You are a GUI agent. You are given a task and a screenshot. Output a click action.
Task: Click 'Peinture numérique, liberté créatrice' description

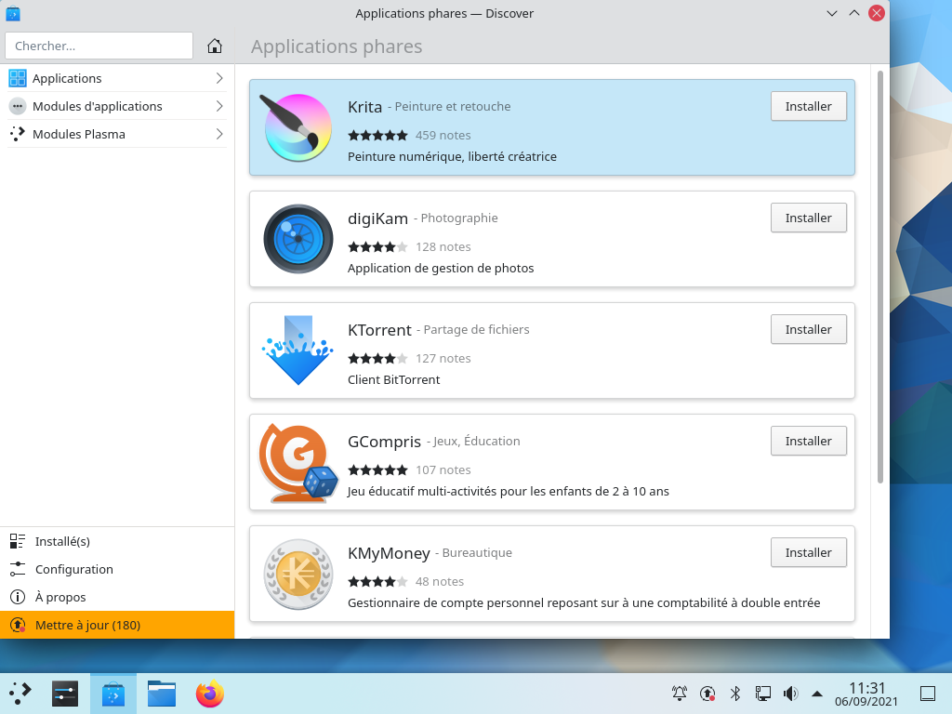453,156
